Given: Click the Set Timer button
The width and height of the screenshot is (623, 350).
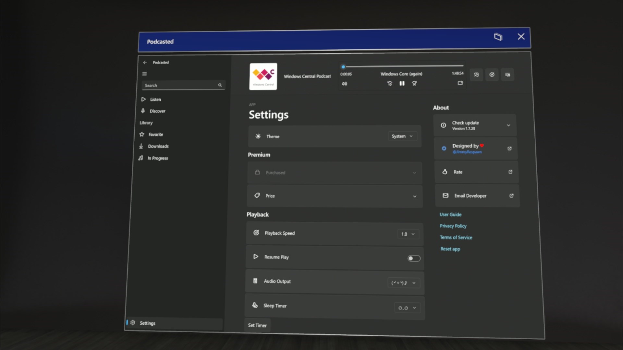Looking at the screenshot, I should [257, 325].
